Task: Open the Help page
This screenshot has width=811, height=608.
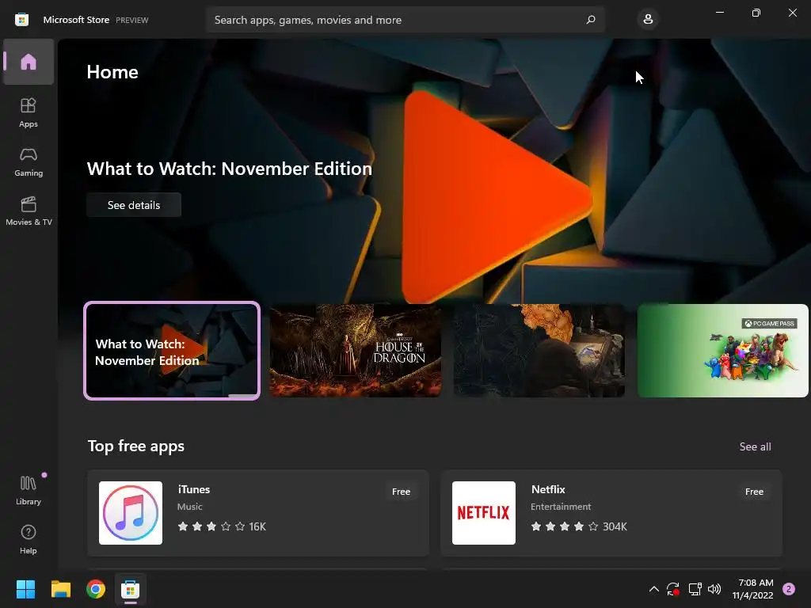Action: 29,539
